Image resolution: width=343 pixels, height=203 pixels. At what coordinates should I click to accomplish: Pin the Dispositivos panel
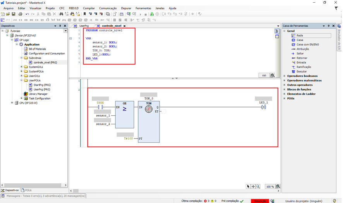[60, 26]
